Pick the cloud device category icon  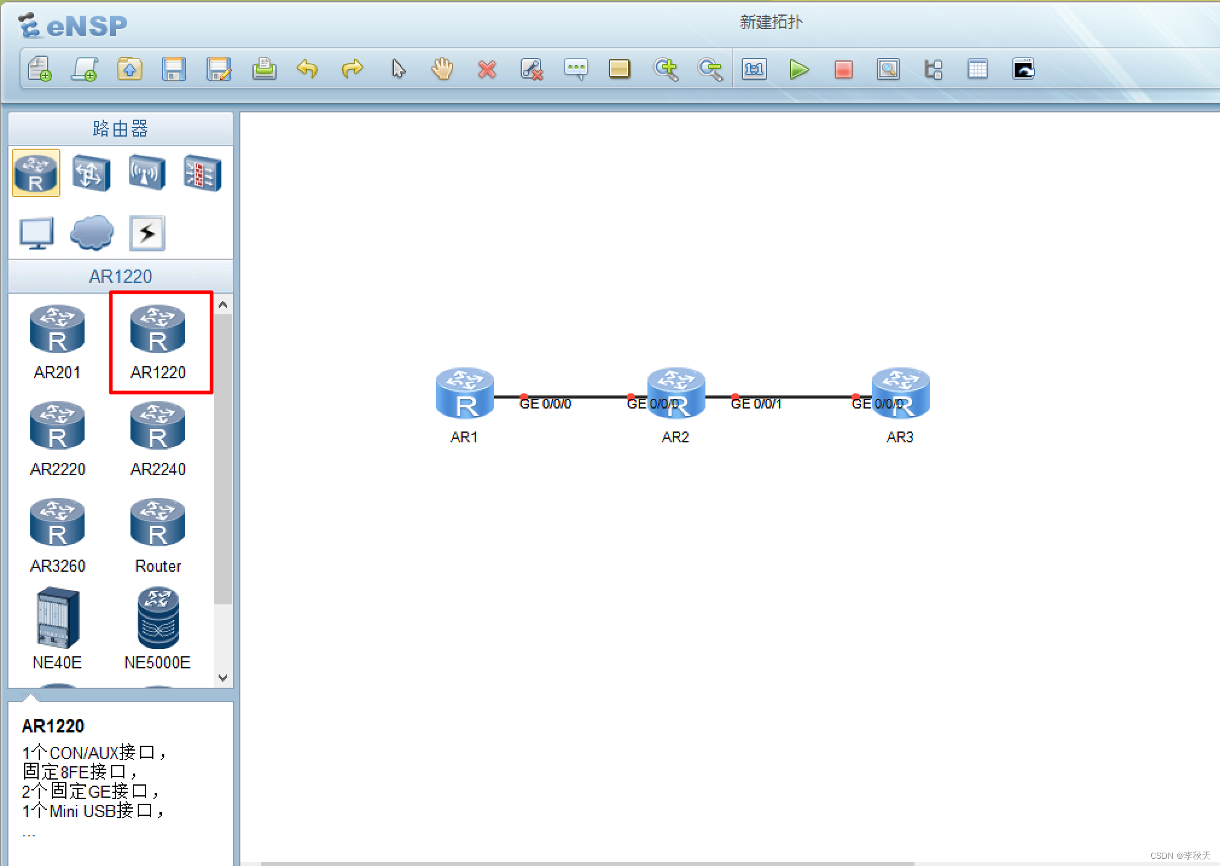(x=92, y=233)
